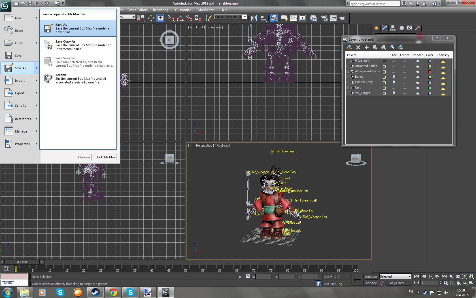Open the Curve Editor icon

coord(294,18)
